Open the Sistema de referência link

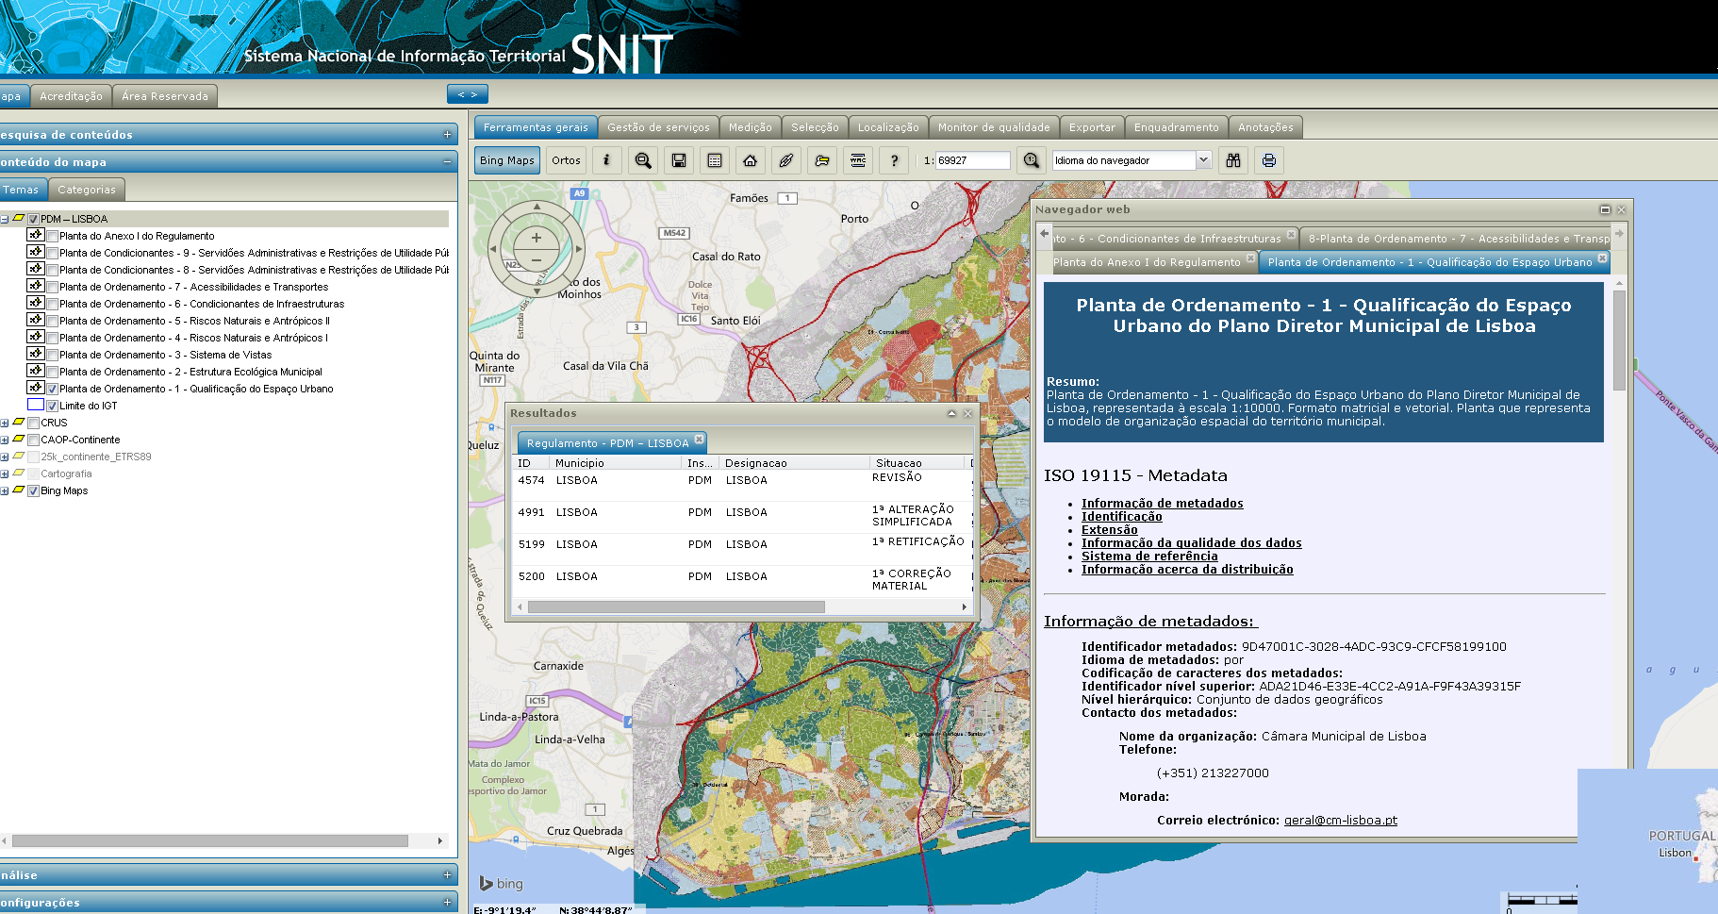(1149, 557)
